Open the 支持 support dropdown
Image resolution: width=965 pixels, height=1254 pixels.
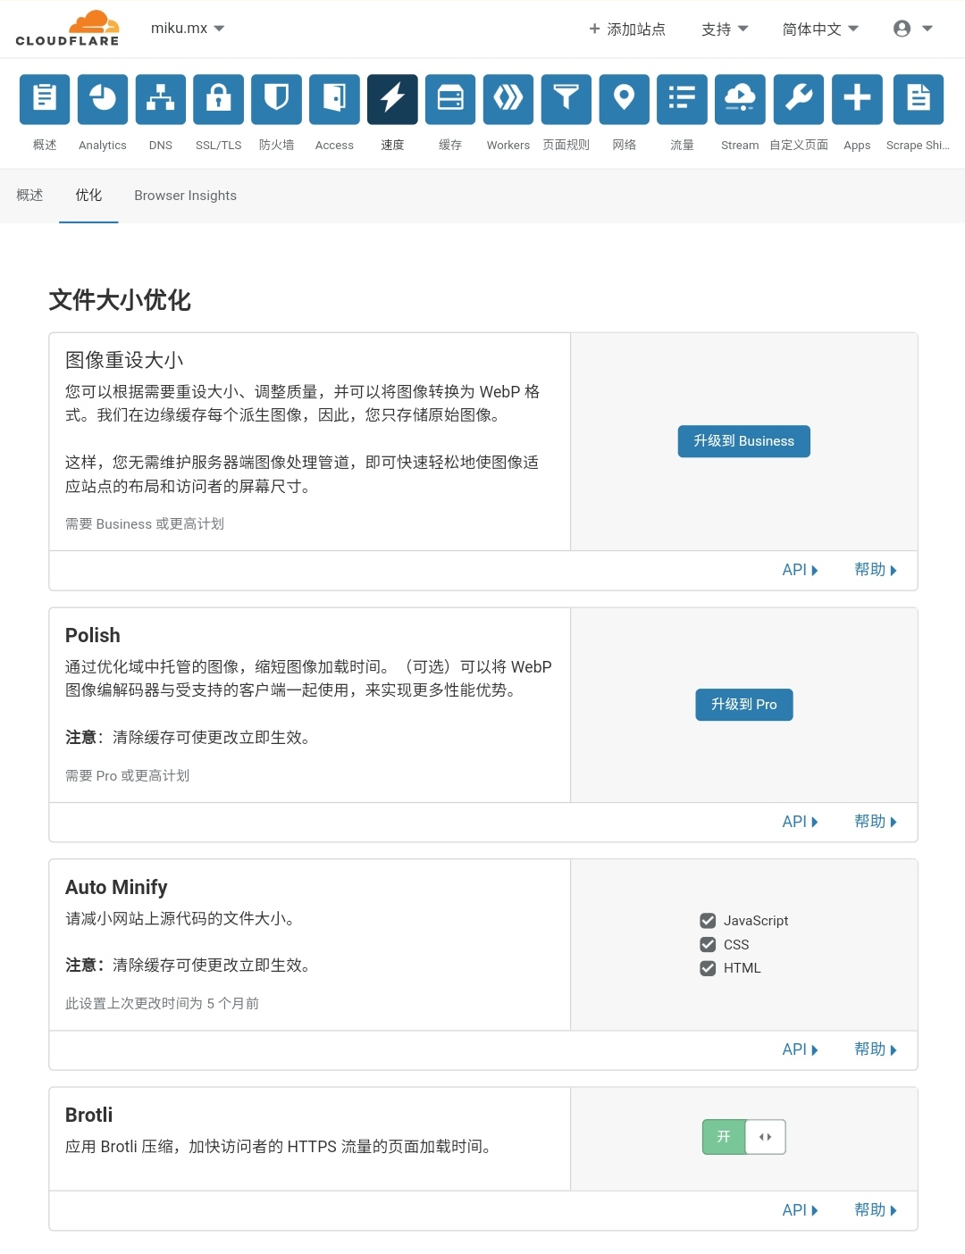[x=725, y=29]
